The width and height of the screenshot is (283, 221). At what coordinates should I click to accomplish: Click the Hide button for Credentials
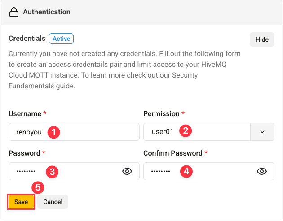(262, 39)
